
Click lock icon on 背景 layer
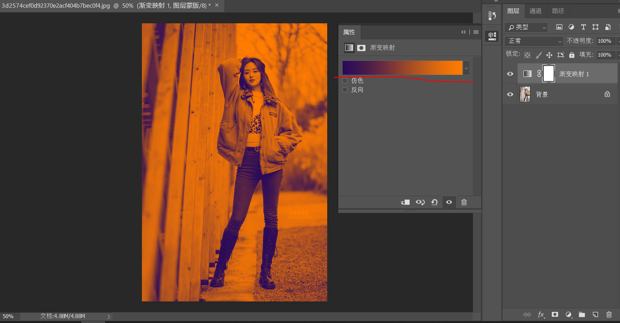tap(607, 94)
